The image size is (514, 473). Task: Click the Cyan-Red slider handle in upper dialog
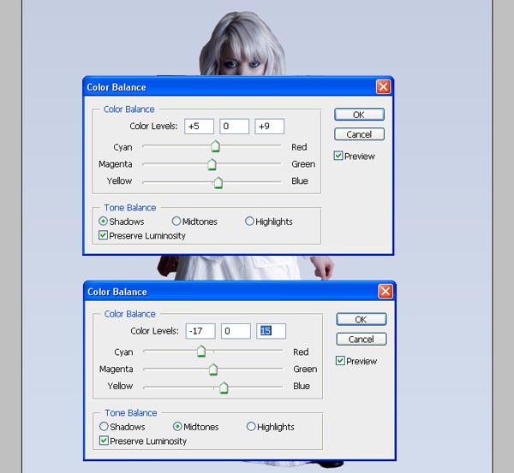[215, 146]
